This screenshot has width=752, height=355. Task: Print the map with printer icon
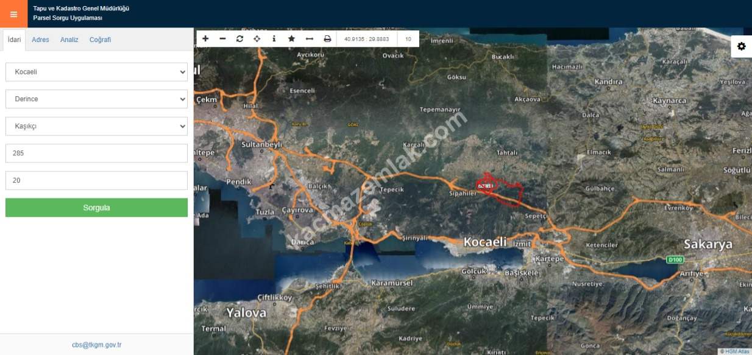tap(327, 39)
